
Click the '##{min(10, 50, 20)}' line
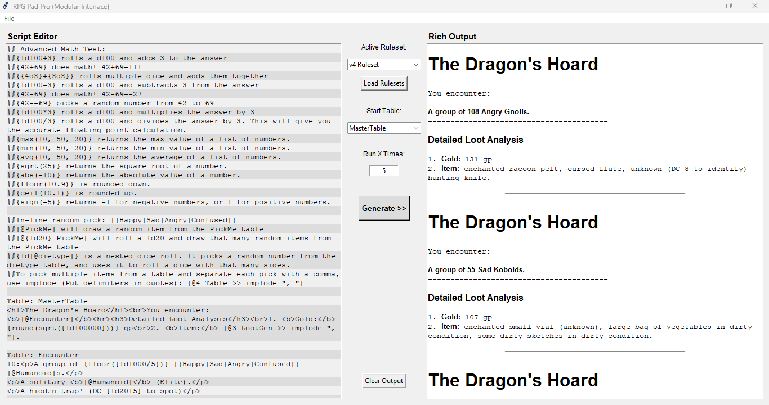[x=149, y=148]
